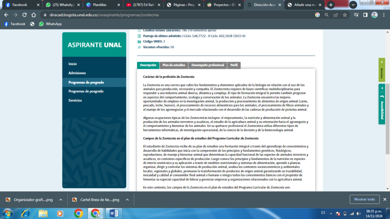Bookmark this page with the star icon

click(x=345, y=15)
